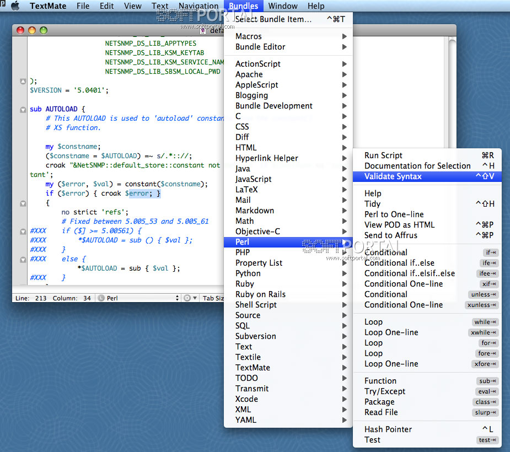Choose Validate Syntax command
This screenshot has height=452, width=510.
[427, 176]
